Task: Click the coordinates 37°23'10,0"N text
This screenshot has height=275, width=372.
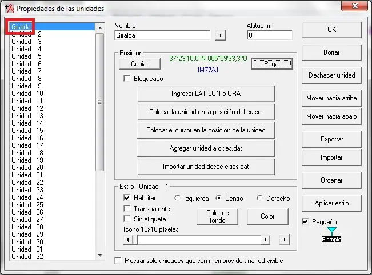Action: tap(208, 59)
